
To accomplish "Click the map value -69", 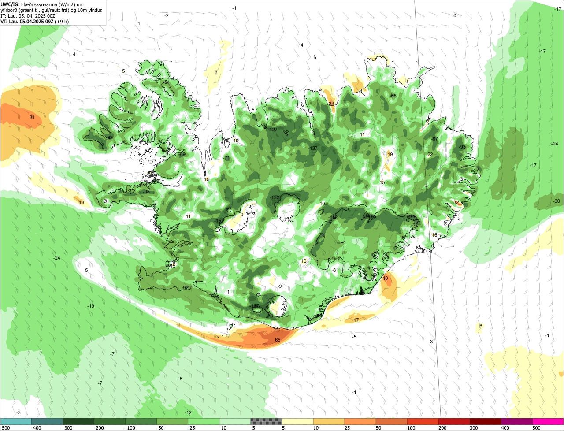I will (182, 154).
